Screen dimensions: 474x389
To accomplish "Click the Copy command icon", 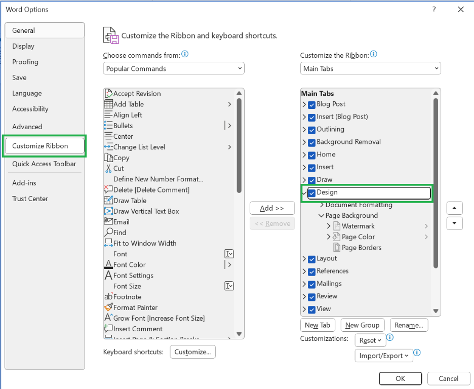I will (108, 158).
